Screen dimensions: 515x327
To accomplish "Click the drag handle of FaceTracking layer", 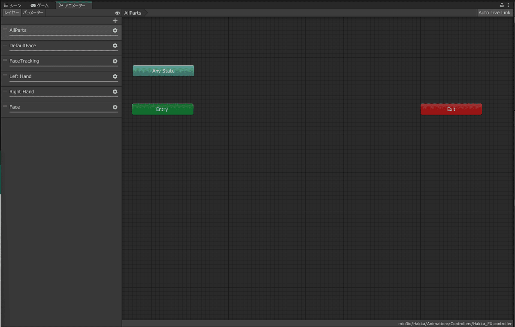I will coord(5,61).
